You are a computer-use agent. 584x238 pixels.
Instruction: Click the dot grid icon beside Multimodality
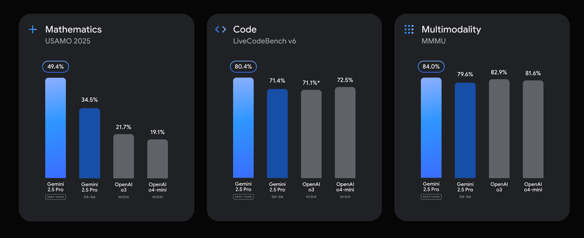pyautogui.click(x=409, y=29)
